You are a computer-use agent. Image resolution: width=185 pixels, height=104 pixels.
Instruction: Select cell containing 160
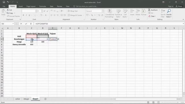click(x=43, y=42)
